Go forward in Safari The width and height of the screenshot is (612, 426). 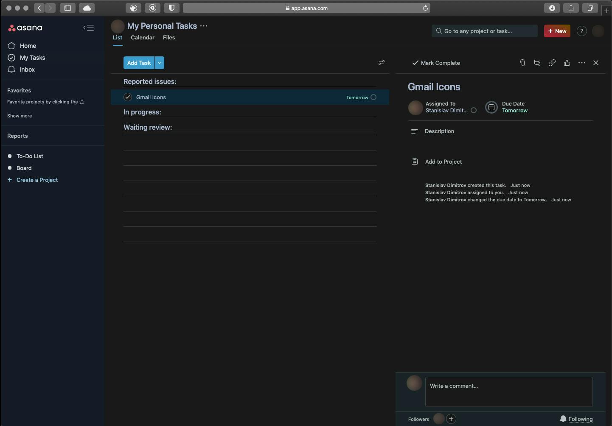[50, 8]
